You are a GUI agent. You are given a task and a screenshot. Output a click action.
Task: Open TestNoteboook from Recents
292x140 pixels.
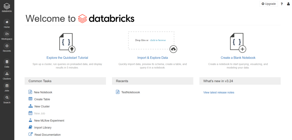131,92
